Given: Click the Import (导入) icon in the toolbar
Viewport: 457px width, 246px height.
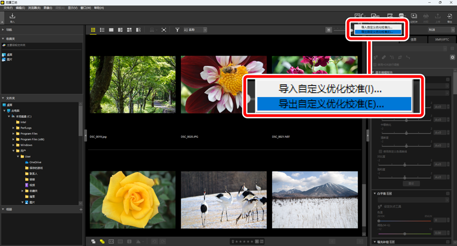Looking at the screenshot, I should coord(12,18).
